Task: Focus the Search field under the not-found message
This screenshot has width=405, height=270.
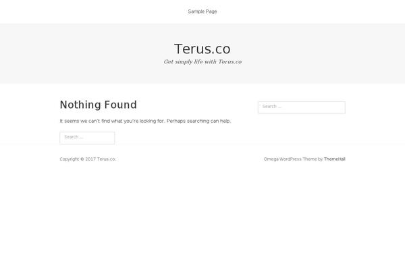Action: pos(87,138)
